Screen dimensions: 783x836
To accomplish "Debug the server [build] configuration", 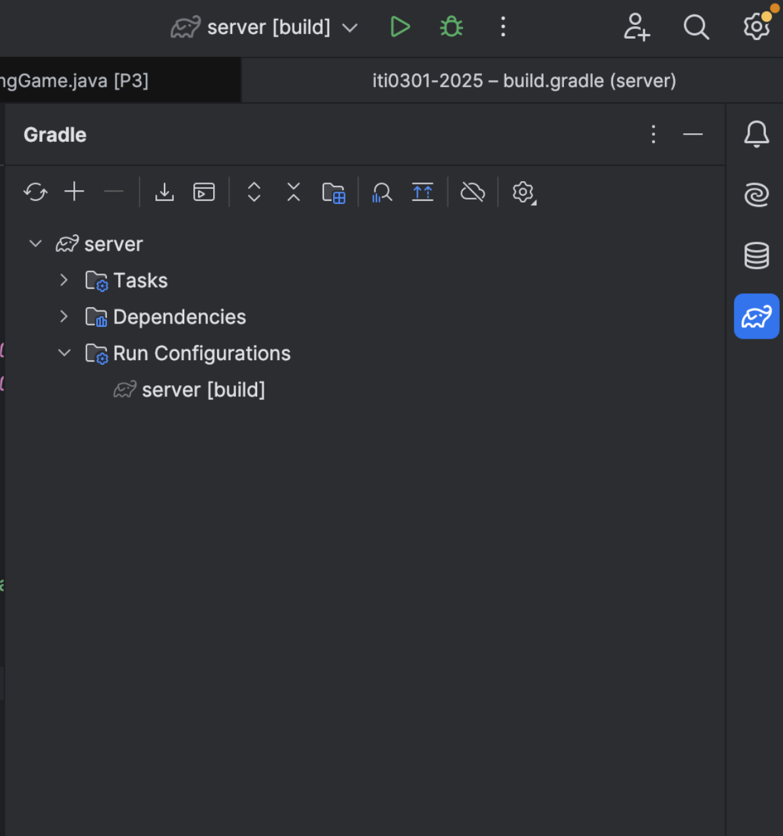I will click(x=451, y=27).
